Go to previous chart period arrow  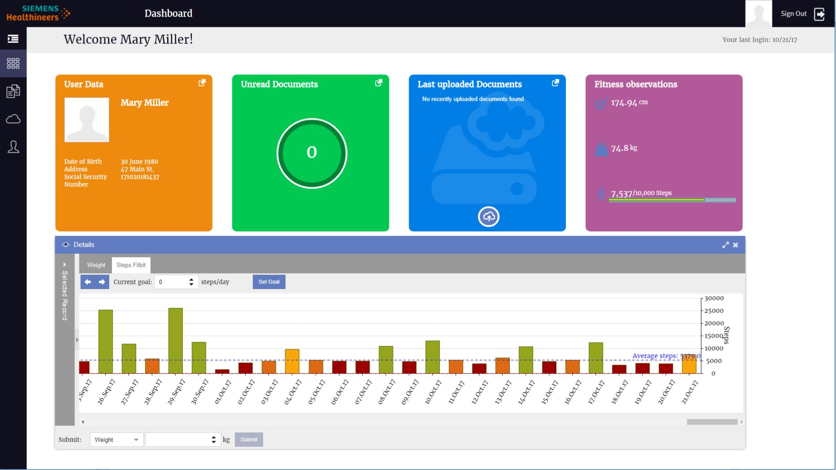(88, 282)
